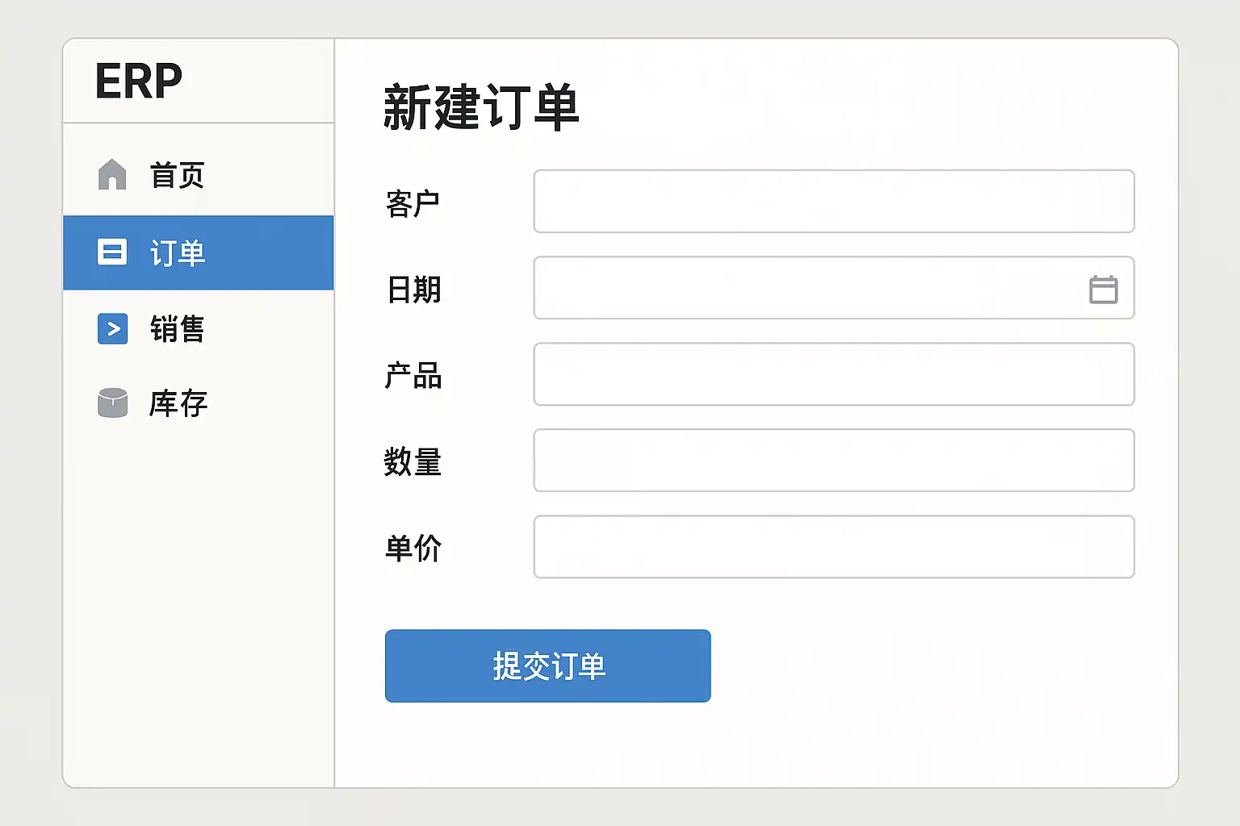Click the 单价 field label

tap(413, 549)
